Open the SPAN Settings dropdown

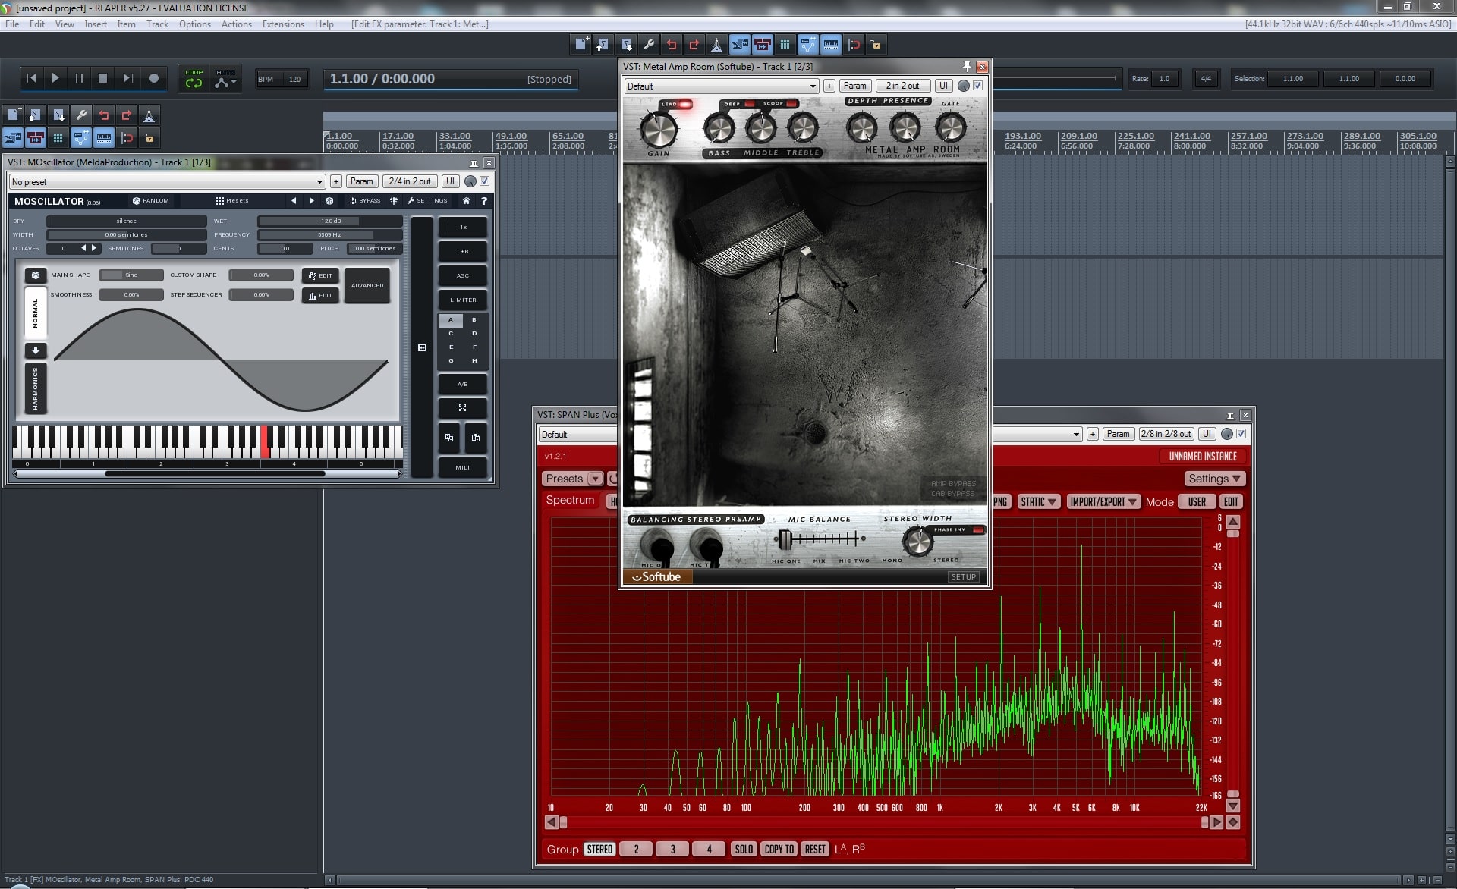pyautogui.click(x=1214, y=479)
